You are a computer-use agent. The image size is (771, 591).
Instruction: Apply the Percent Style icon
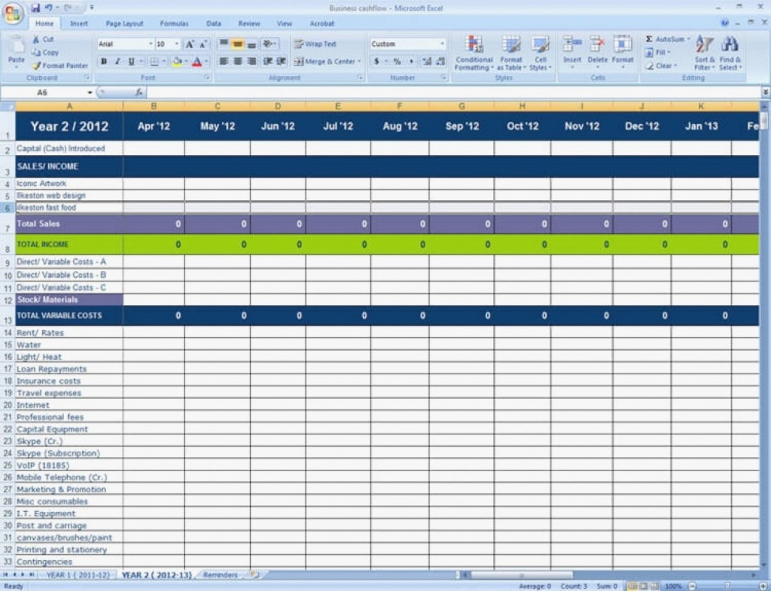(x=396, y=62)
